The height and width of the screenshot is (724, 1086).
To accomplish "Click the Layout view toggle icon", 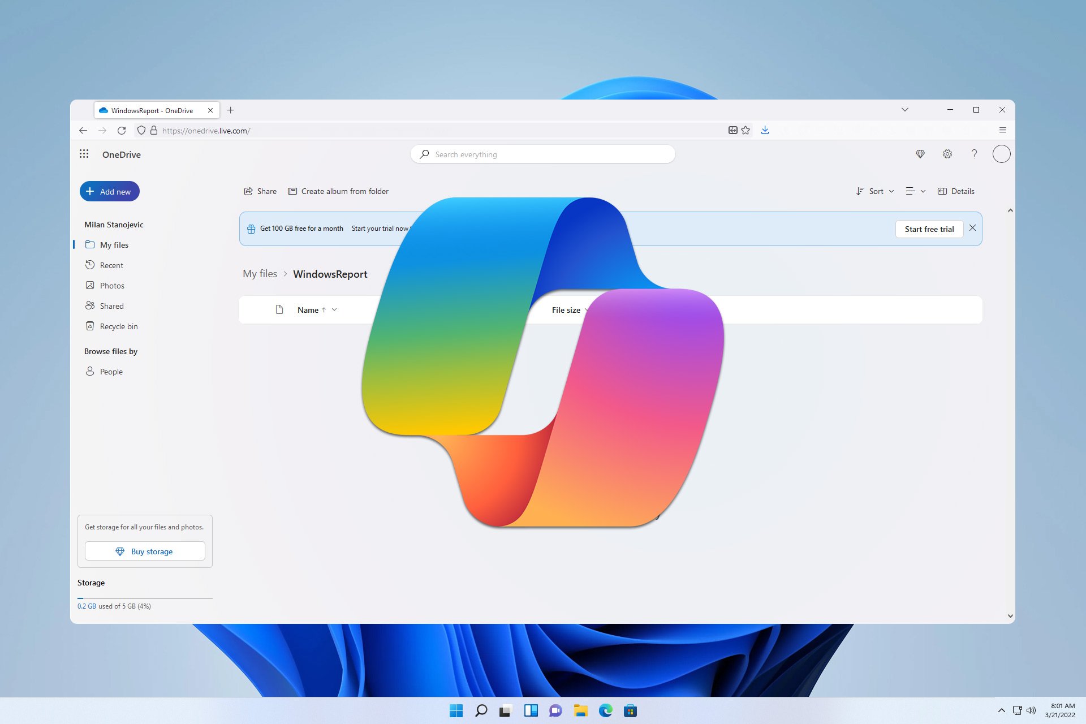I will point(911,191).
